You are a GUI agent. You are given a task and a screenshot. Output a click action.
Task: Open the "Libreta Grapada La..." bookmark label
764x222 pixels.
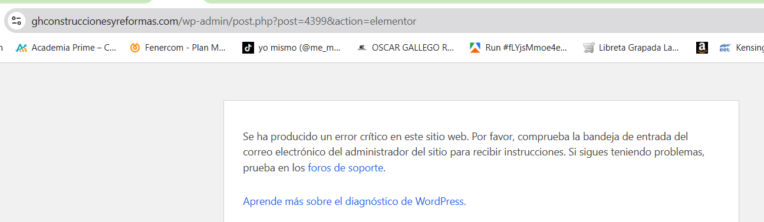[x=638, y=48]
